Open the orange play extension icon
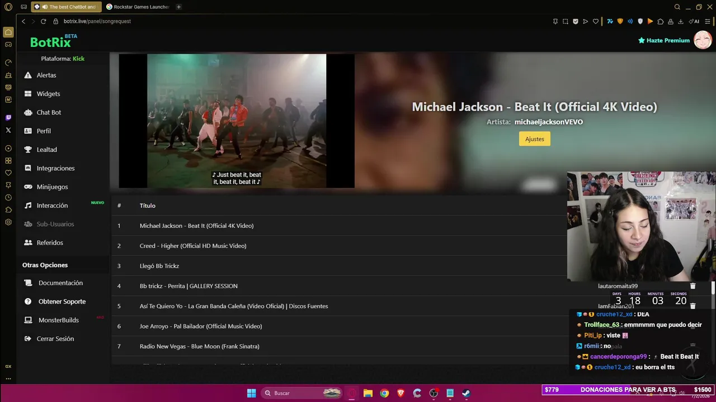 click(x=650, y=21)
